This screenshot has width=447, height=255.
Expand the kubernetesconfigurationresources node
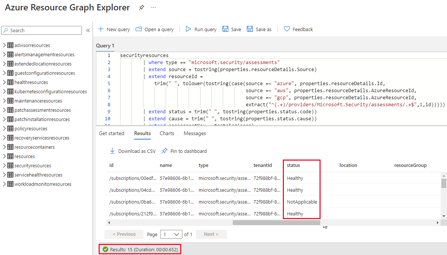[x=4, y=91]
